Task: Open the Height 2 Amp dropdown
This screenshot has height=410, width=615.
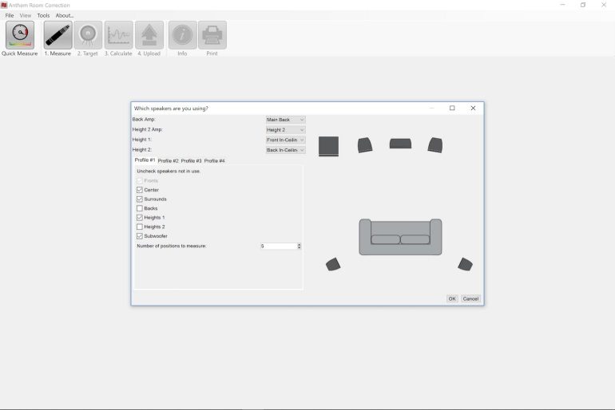Action: 285,129
